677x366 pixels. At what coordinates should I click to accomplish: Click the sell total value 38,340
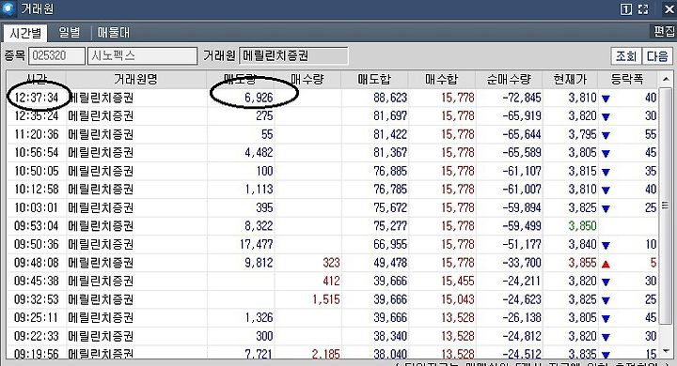click(390, 336)
